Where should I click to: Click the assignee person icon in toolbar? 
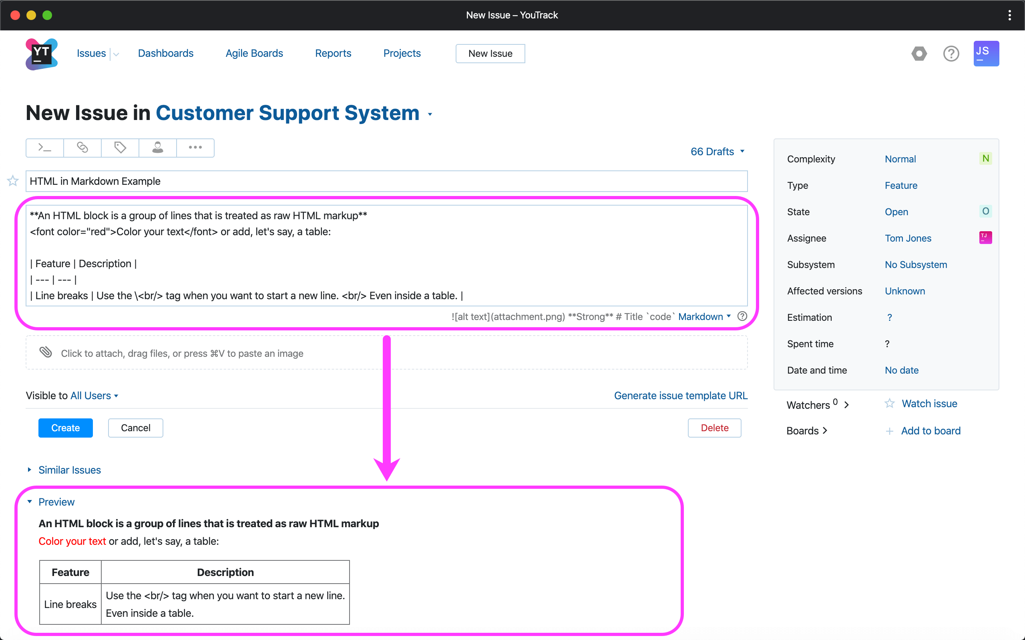tap(158, 148)
